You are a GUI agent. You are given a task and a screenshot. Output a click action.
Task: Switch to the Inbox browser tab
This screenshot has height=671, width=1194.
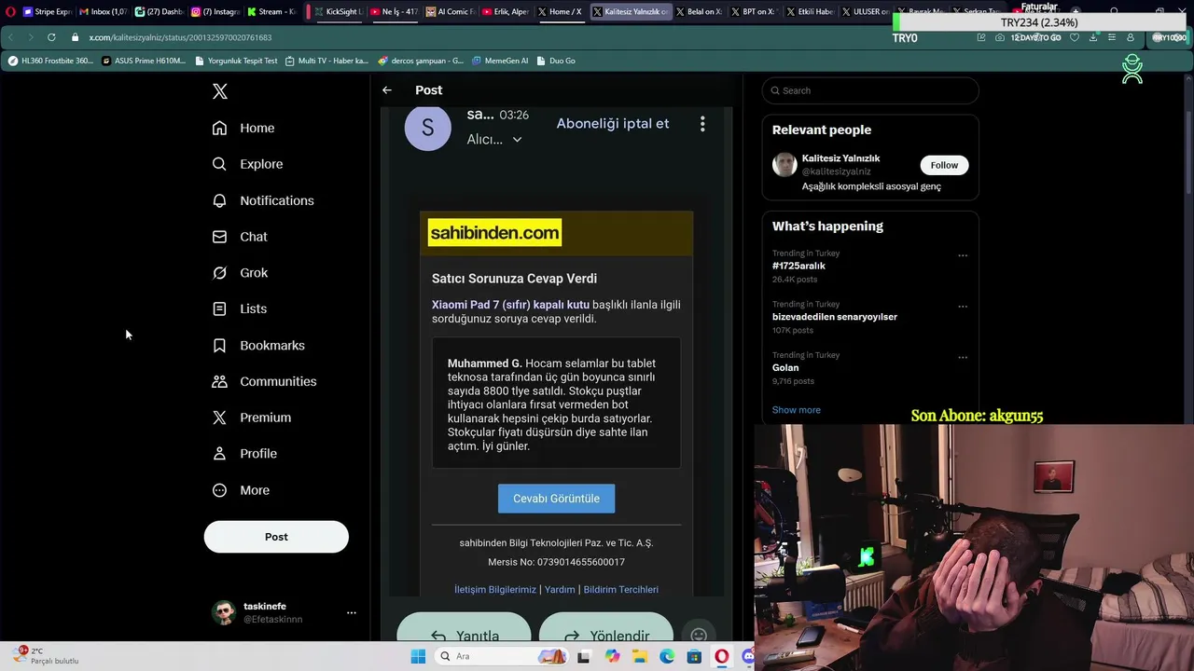pos(103,12)
